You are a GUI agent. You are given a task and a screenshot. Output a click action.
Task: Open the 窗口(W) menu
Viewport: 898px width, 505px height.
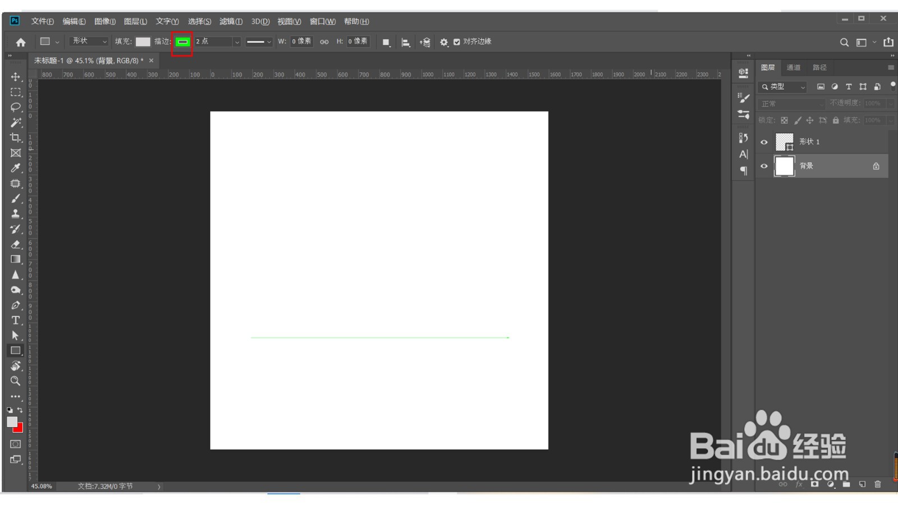pyautogui.click(x=323, y=21)
